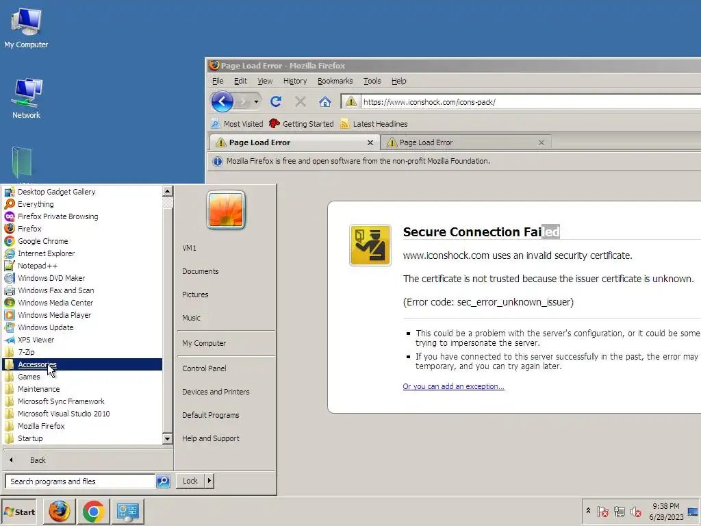This screenshot has width=701, height=526.
Task: Expand the Mozilla Firefox folder
Action: [82, 426]
